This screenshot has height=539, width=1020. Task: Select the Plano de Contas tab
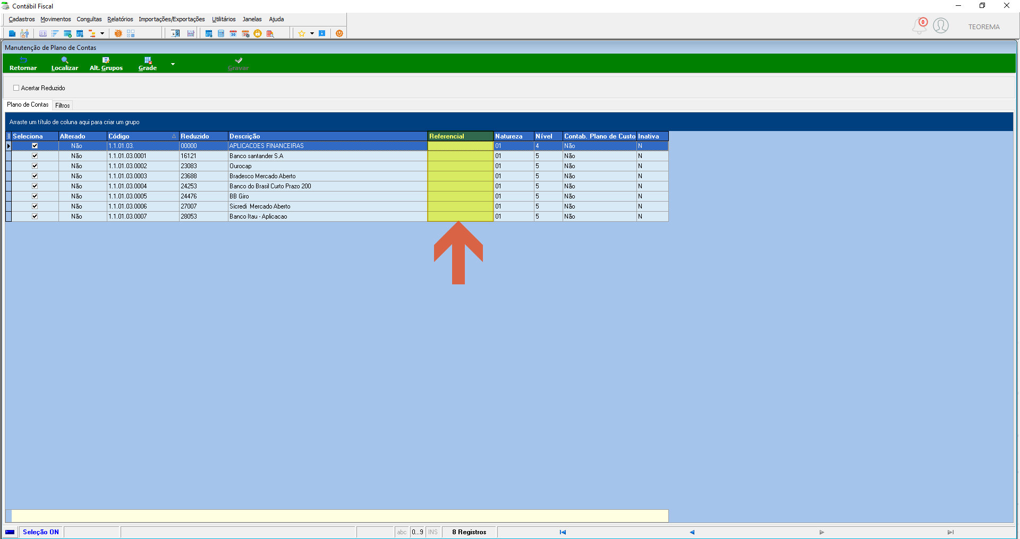[x=28, y=105]
